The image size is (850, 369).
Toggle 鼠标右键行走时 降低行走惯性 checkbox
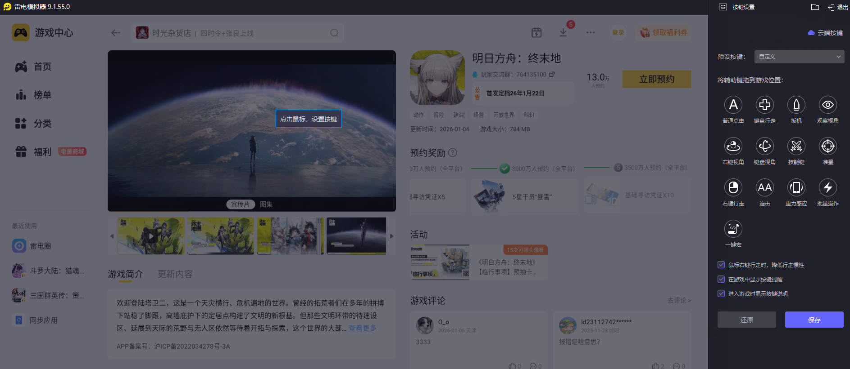coord(721,265)
